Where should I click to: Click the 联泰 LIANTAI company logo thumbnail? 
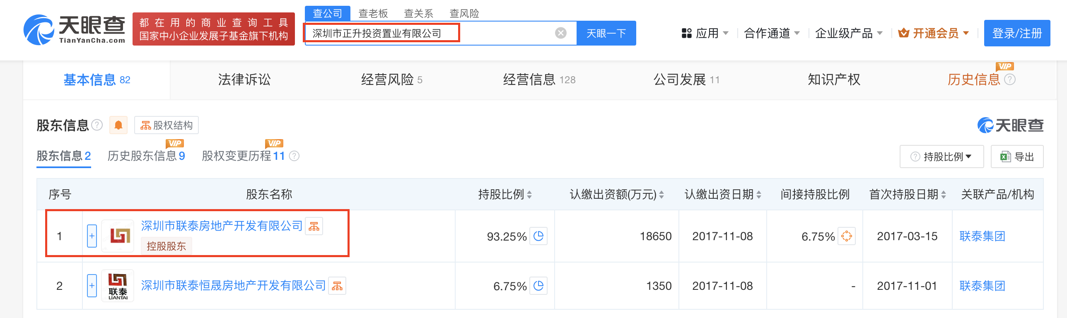118,286
